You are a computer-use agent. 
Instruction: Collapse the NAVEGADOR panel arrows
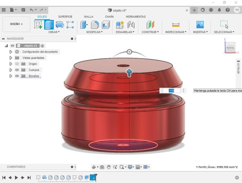3,39
